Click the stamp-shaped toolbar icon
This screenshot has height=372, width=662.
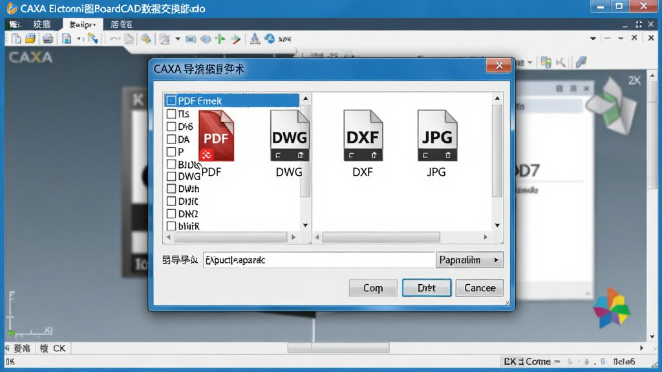[255, 39]
